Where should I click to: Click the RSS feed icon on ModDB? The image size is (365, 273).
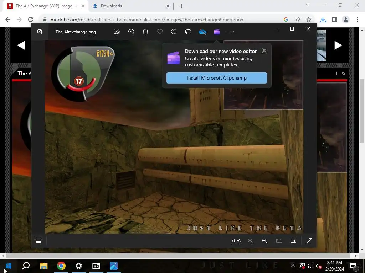coord(343,74)
